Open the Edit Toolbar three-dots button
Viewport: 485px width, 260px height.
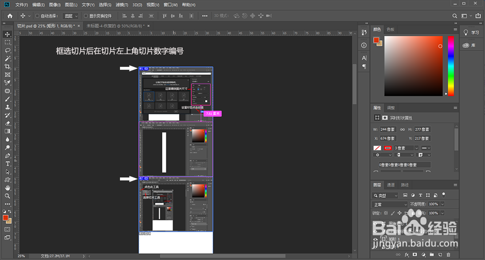8,204
